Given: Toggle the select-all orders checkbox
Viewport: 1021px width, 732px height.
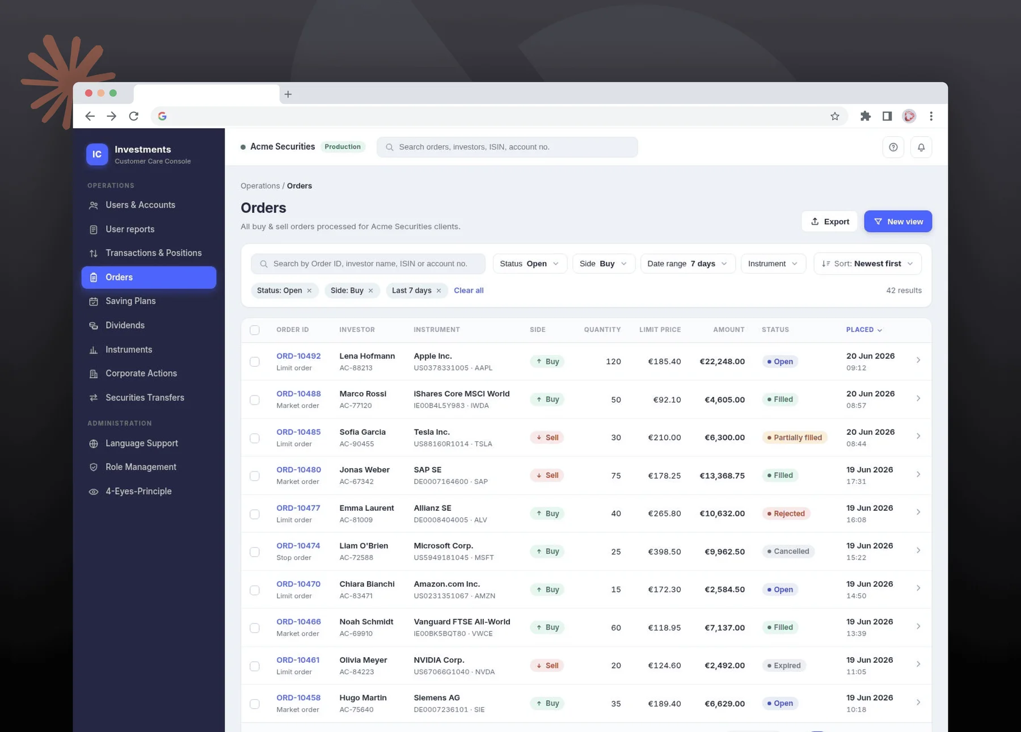Looking at the screenshot, I should [255, 330].
